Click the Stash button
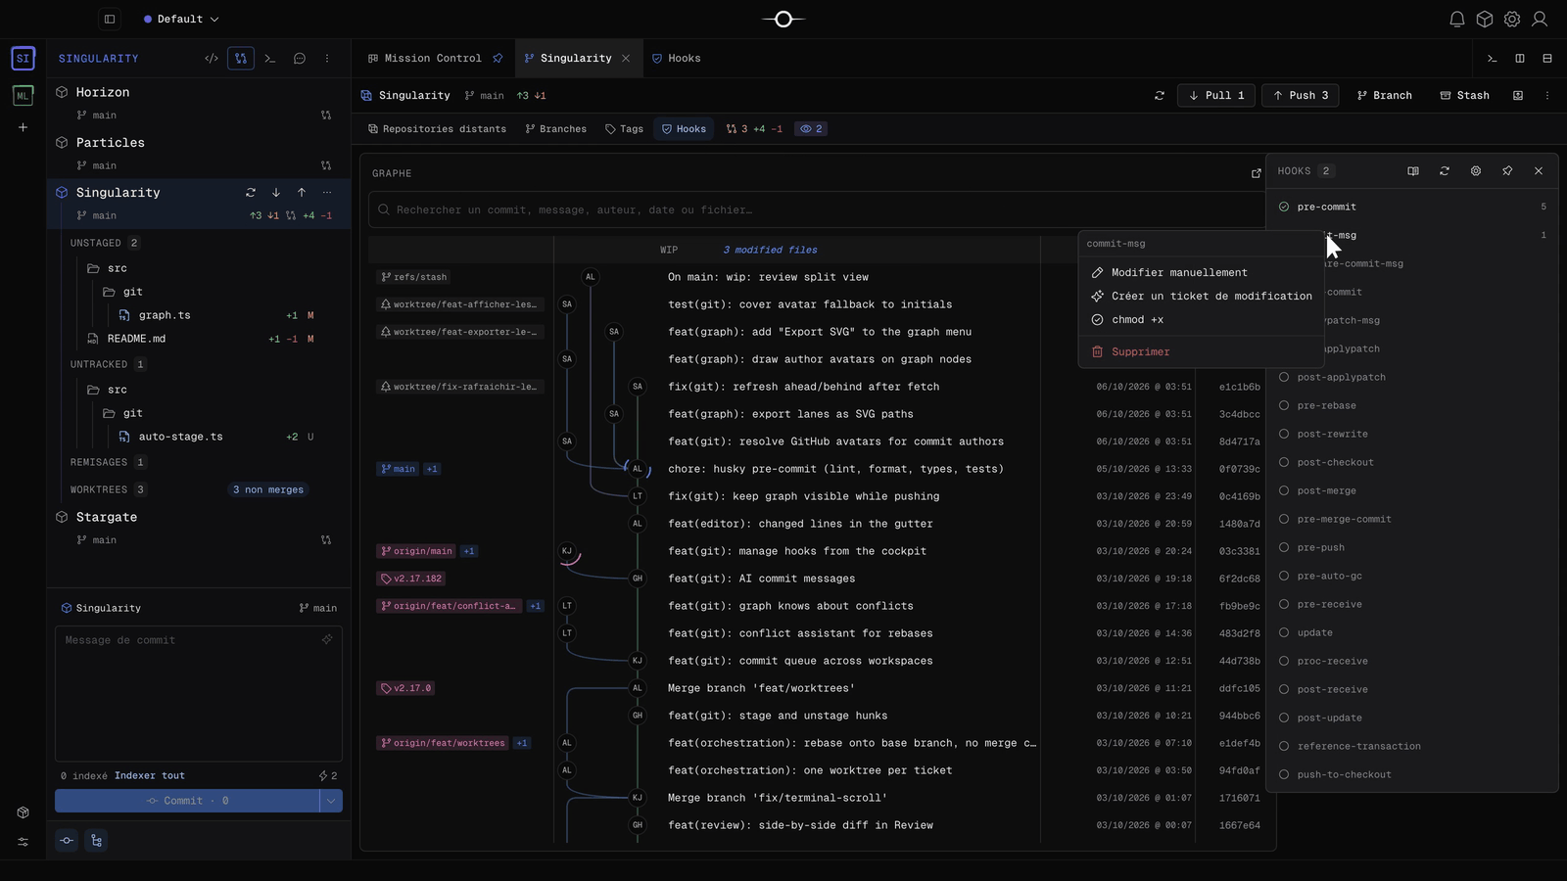 (1465, 96)
